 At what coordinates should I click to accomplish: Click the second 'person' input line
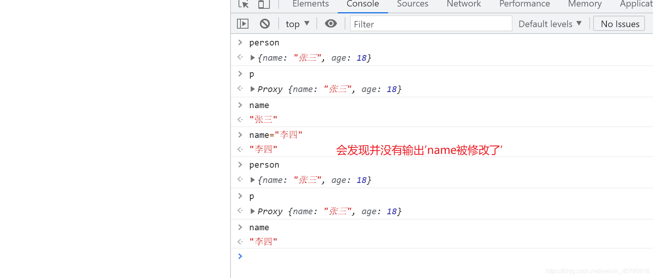point(264,165)
